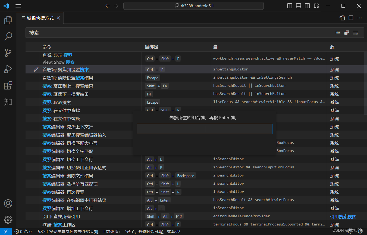Toggle the primary side bar layout icon
The image size is (367, 235).
pos(290,6)
